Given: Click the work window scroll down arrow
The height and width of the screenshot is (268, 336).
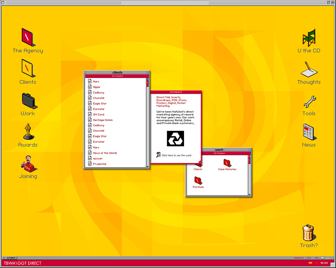Looking at the screenshot, I should coord(249,194).
